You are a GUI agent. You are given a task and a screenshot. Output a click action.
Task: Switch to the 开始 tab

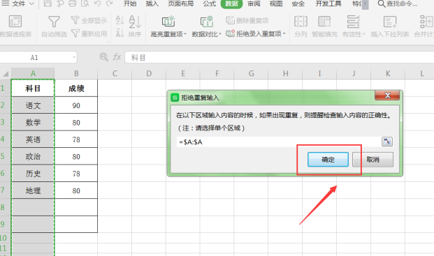[x=130, y=3]
